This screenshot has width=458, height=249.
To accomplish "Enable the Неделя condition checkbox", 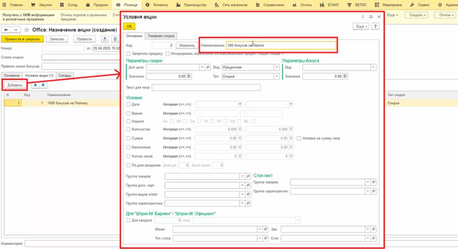I will coord(128,121).
